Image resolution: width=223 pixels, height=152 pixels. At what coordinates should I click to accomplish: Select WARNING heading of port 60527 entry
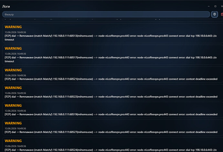pyautogui.click(x=13, y=123)
